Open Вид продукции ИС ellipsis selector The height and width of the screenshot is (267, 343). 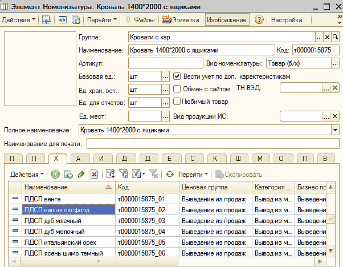point(326,116)
